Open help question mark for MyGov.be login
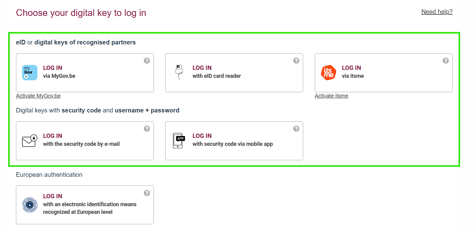 pos(147,61)
